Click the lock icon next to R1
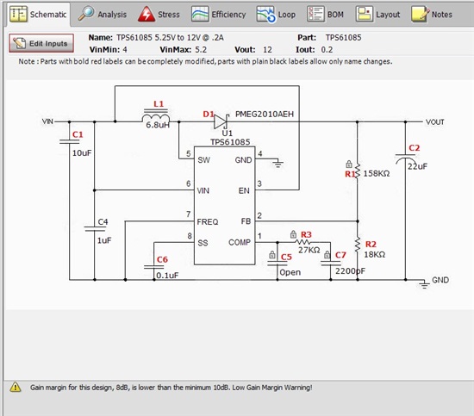The image size is (474, 416). [349, 164]
